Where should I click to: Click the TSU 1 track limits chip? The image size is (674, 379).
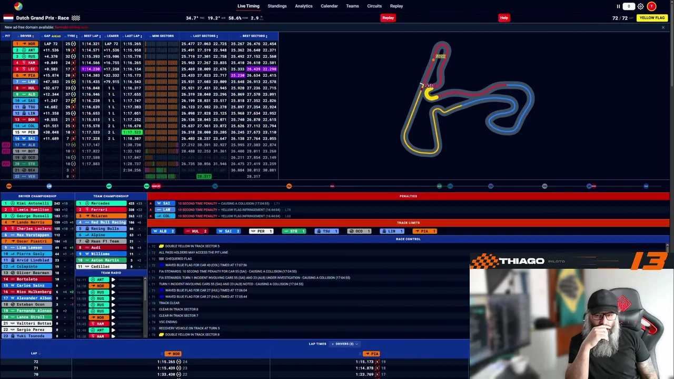coord(326,231)
